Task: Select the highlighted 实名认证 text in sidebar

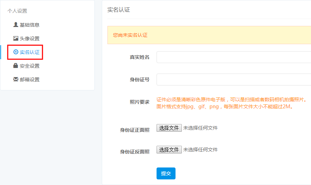Action: tap(29, 52)
